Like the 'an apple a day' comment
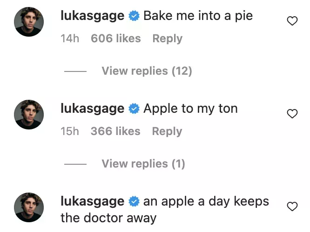The width and height of the screenshot is (310, 232). click(x=292, y=206)
